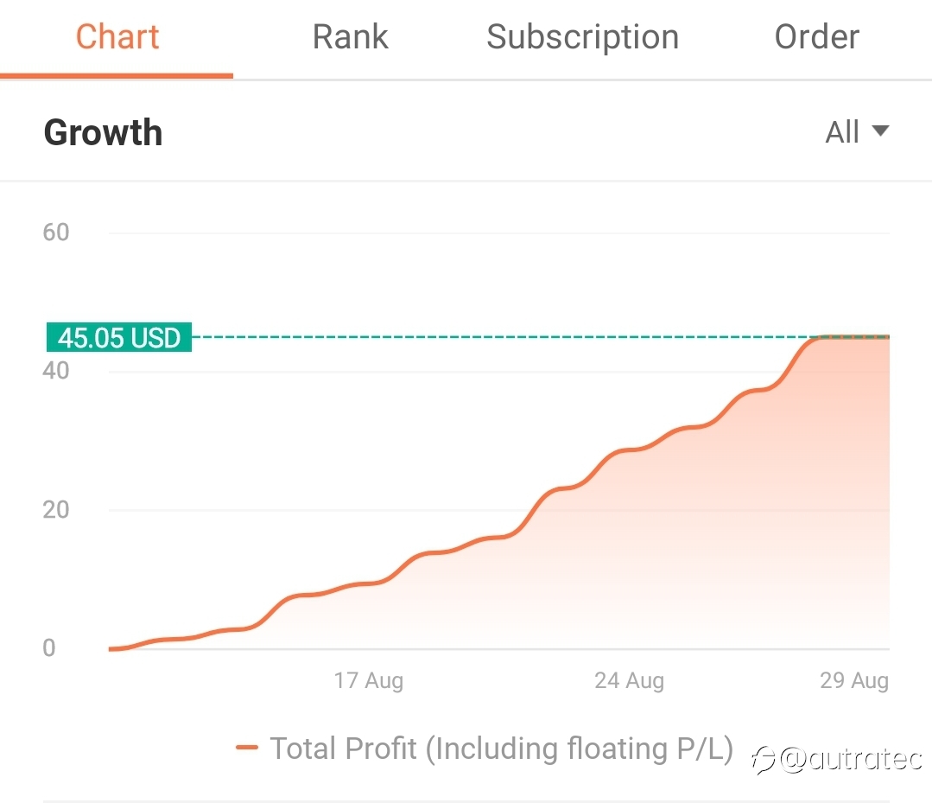The image size is (932, 803).
Task: Select the 45.05 USD value label
Action: 119,337
